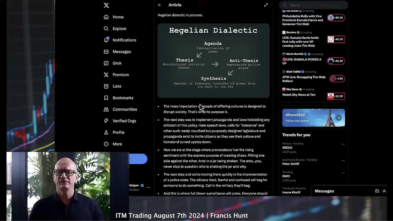Image resolution: width=393 pixels, height=221 pixels.
Task: Click the X logo at sidebar top
Action: click(x=106, y=5)
